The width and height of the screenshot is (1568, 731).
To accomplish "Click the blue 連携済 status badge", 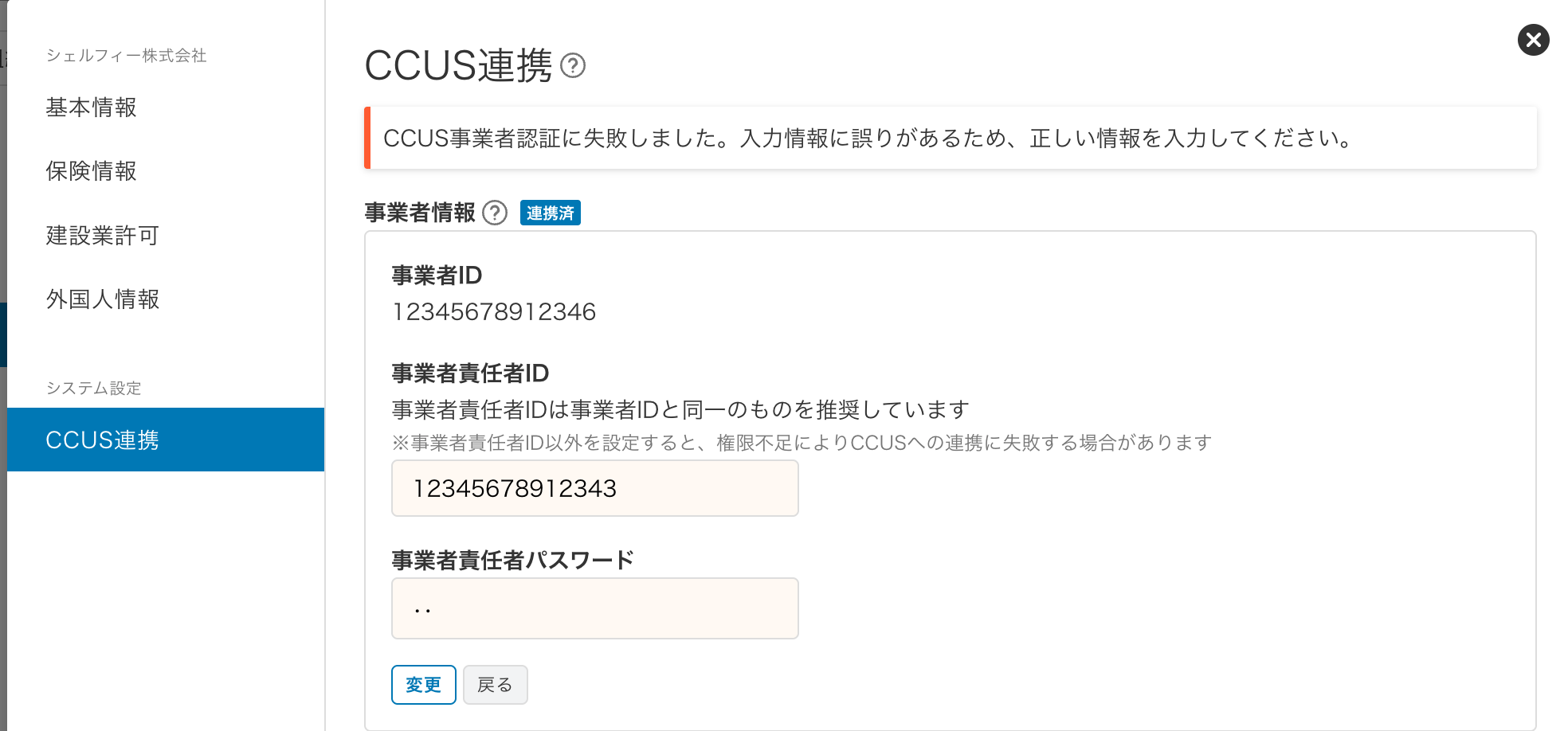I will click(x=550, y=213).
